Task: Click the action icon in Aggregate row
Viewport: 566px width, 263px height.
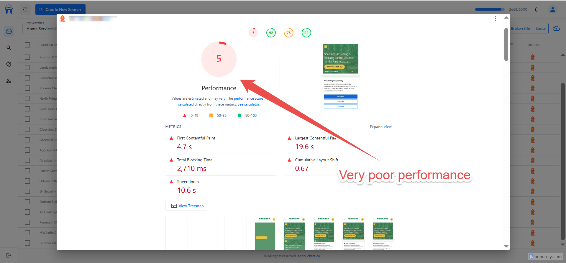Action: pyautogui.click(x=533, y=150)
